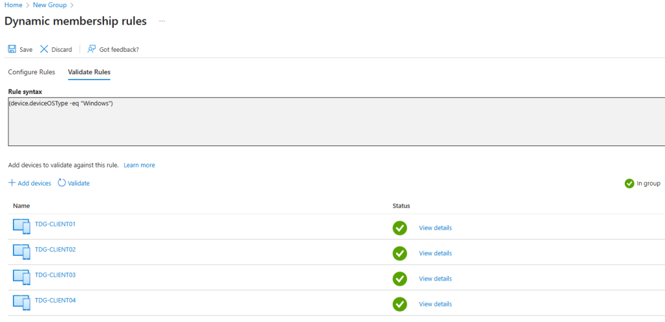Image resolution: width=665 pixels, height=322 pixels.
Task: Click green check status for TDG-CLIENT04
Action: coord(399,304)
